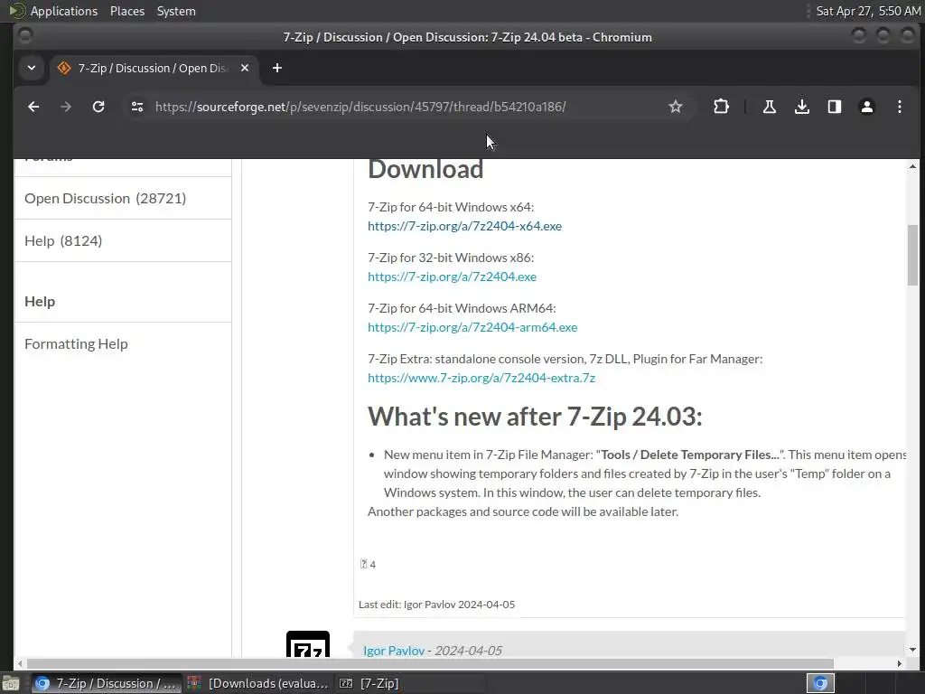Click the horizontal scrollbar thumb
925x694 pixels.
coord(429,664)
